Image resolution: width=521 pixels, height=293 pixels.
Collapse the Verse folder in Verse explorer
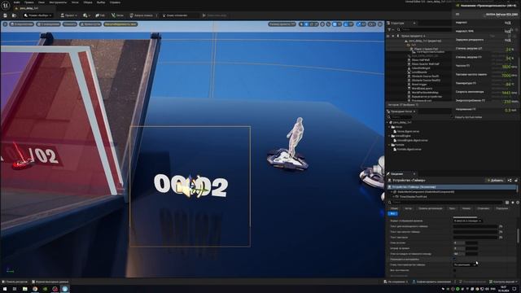click(390, 127)
